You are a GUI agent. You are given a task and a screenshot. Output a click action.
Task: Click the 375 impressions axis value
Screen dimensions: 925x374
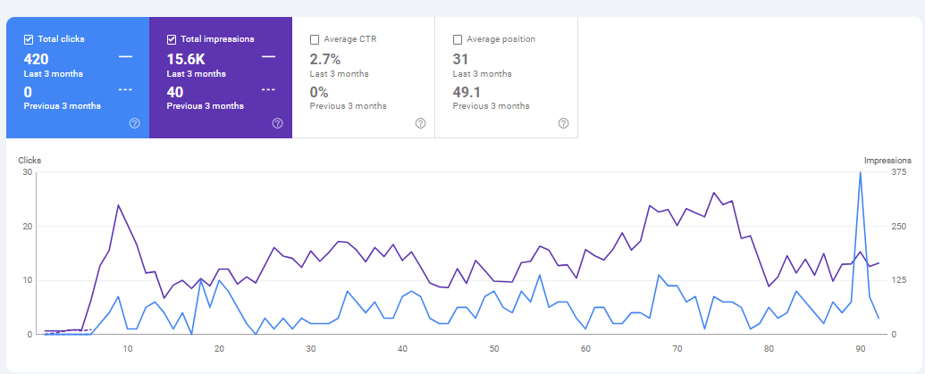tap(898, 172)
